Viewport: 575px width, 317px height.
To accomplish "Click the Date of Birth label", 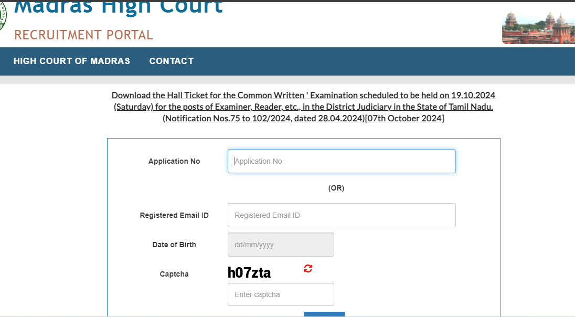I will (174, 245).
